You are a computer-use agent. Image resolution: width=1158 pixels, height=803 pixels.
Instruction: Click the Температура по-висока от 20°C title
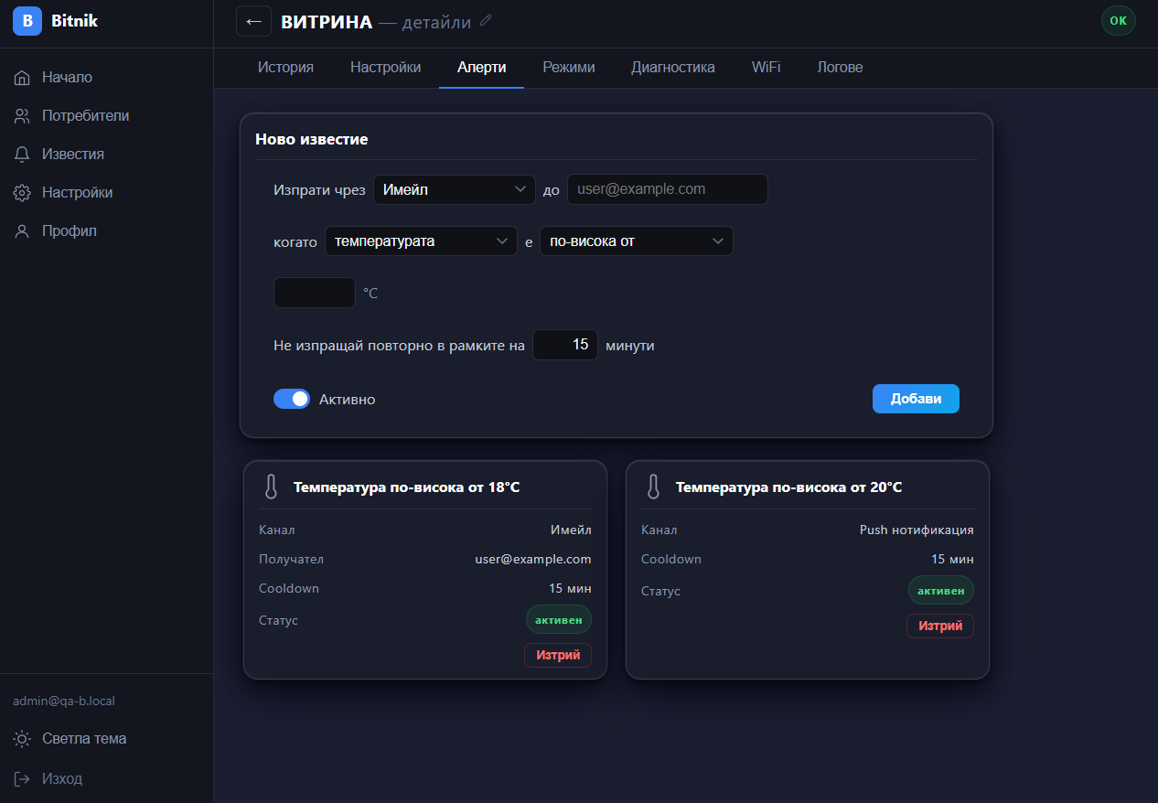[788, 487]
